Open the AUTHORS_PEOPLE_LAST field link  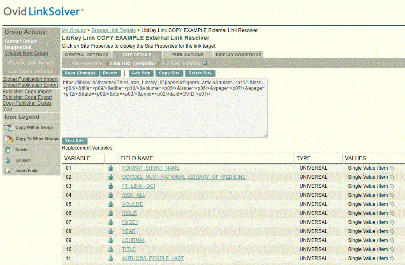(x=153, y=258)
